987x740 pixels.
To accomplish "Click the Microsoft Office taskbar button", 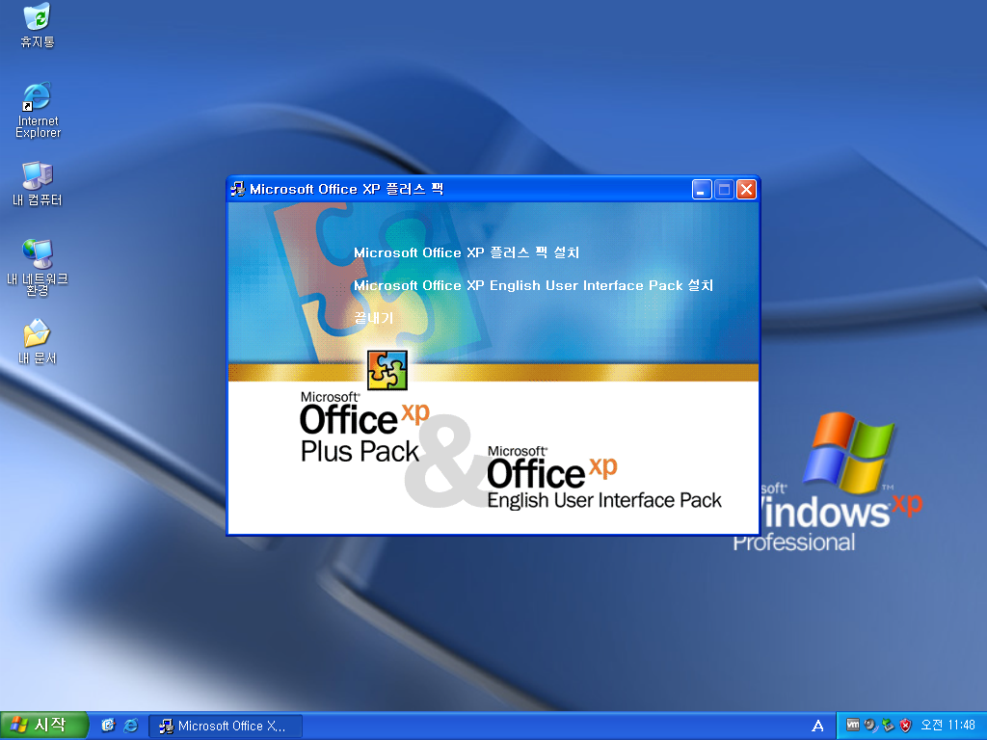I will pyautogui.click(x=226, y=726).
